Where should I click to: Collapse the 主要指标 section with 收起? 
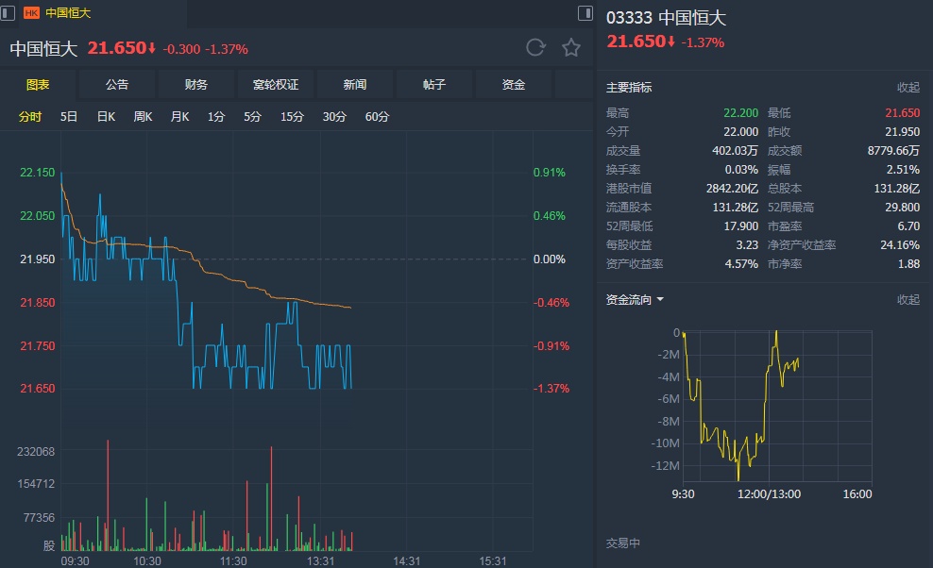[908, 88]
